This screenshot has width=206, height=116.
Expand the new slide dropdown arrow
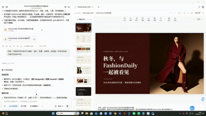tap(88, 19)
